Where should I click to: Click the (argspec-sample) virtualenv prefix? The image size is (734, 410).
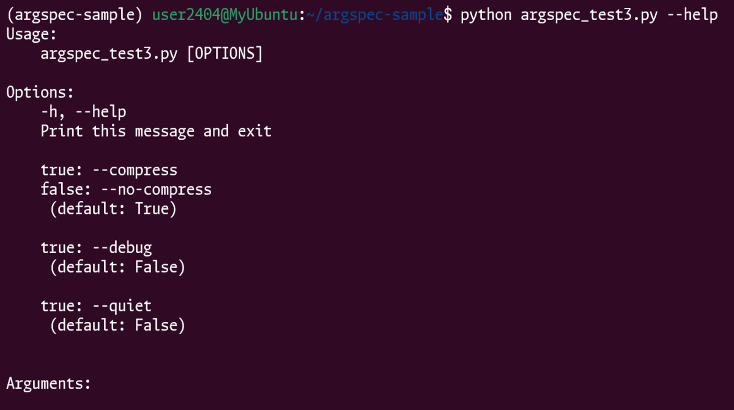point(75,15)
